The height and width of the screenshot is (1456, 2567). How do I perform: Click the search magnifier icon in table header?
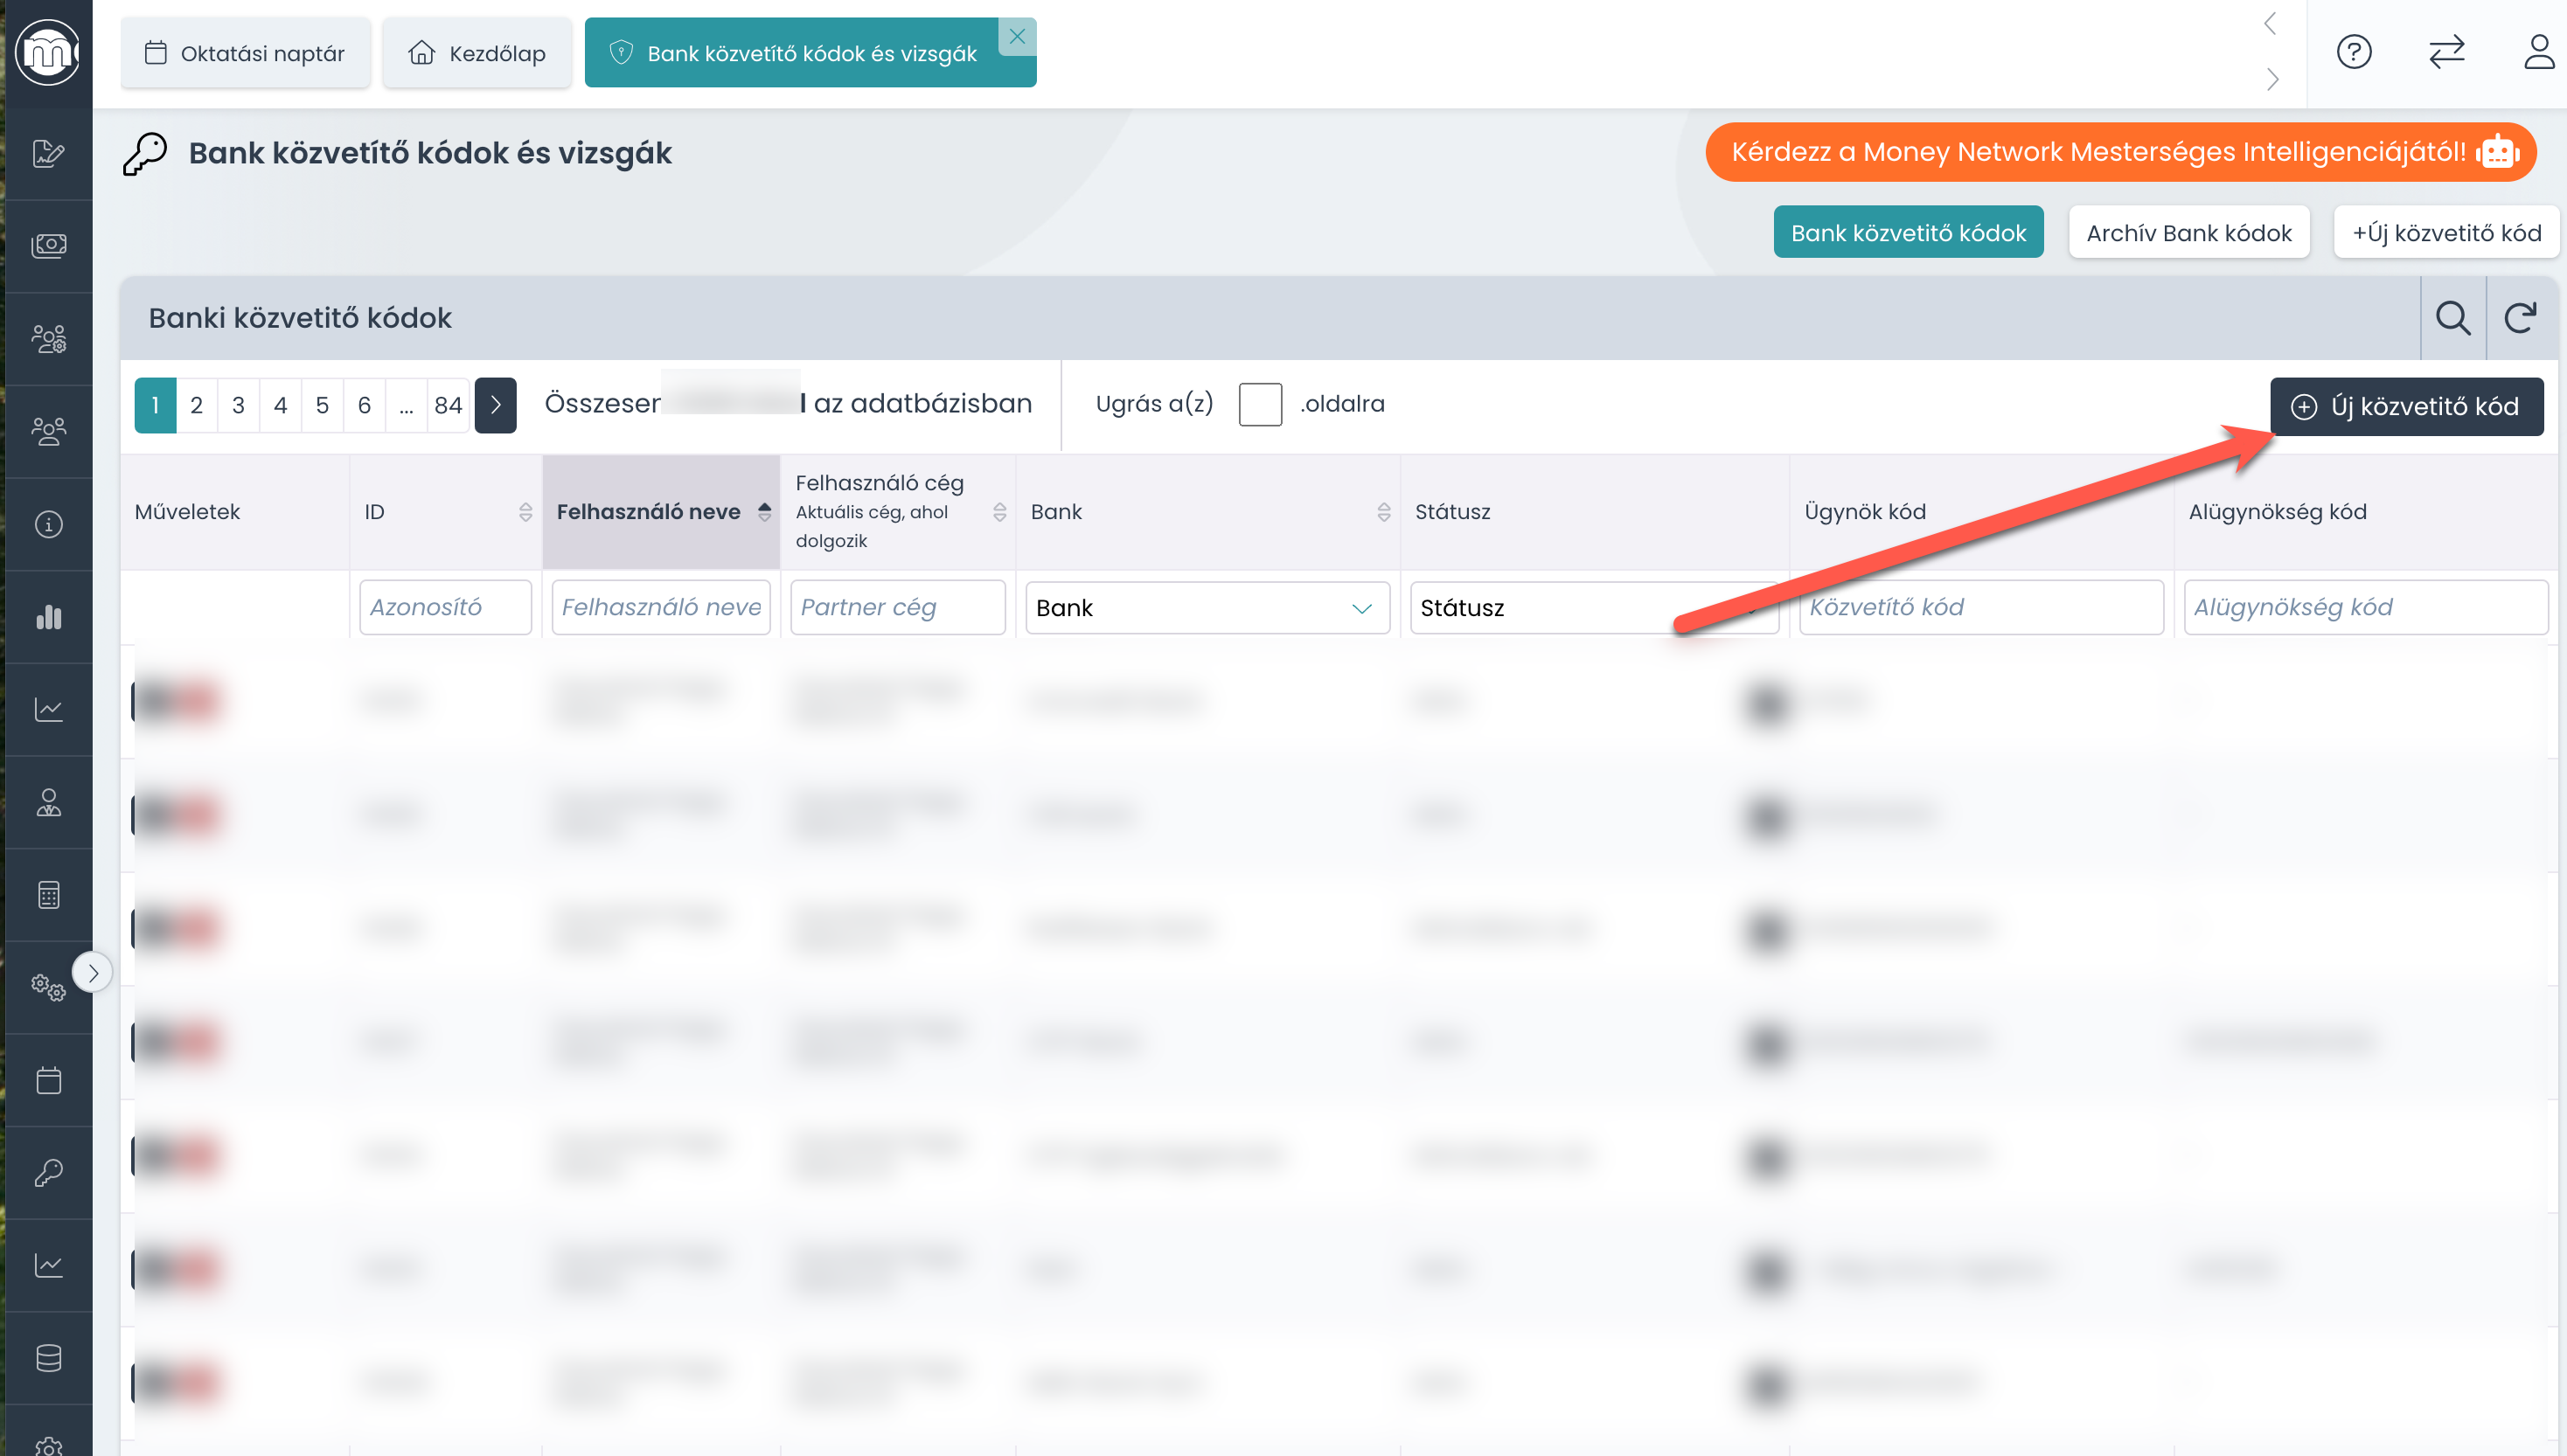coord(2452,318)
